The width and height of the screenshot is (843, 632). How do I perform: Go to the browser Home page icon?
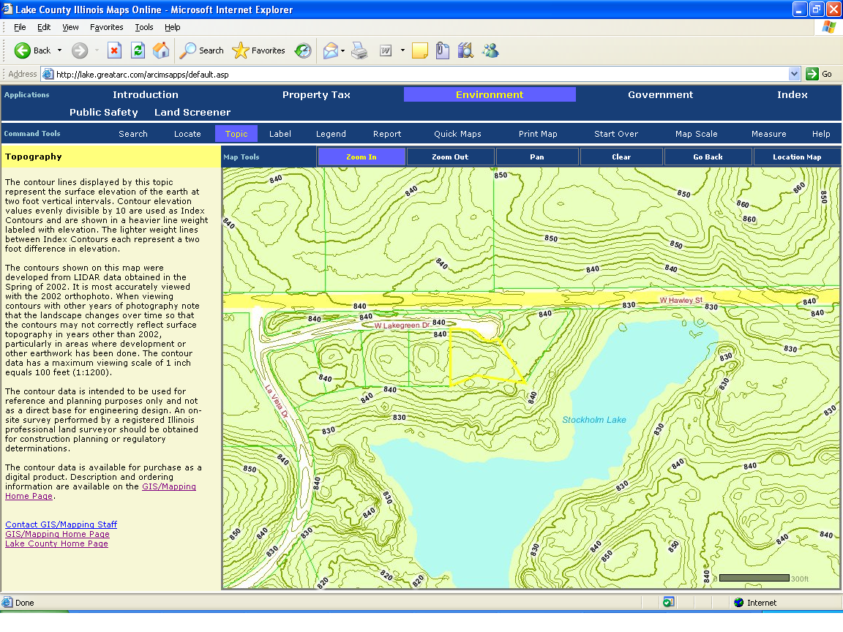point(161,50)
